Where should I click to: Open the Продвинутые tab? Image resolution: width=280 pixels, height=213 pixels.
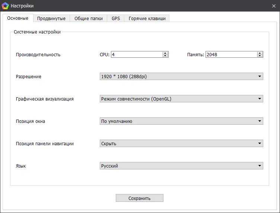point(51,18)
